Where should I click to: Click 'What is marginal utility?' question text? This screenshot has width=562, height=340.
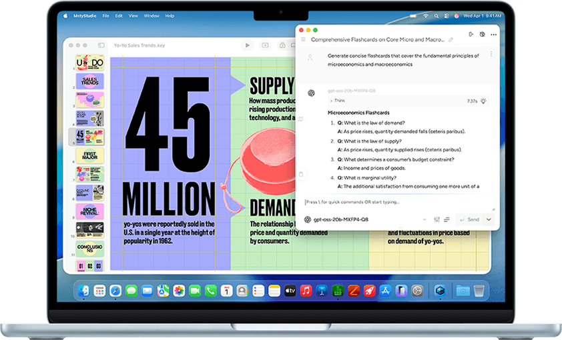click(x=370, y=177)
